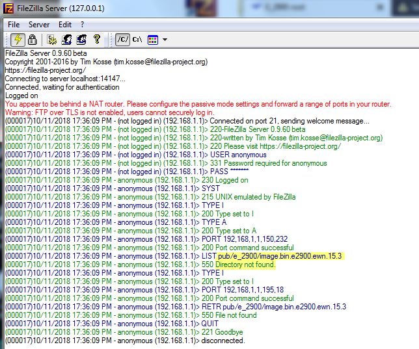Click the highlighted LIST pub/e_2900 log line
419x349 pixels.
174,256
